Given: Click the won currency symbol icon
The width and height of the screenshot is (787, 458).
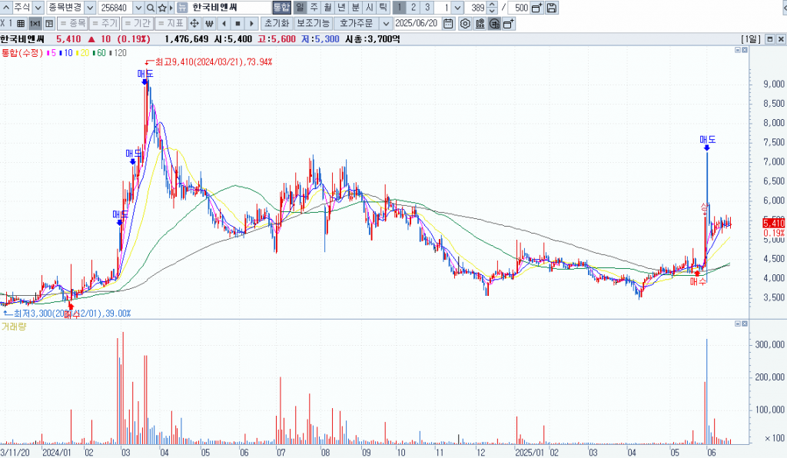Looking at the screenshot, I should pos(209,23).
